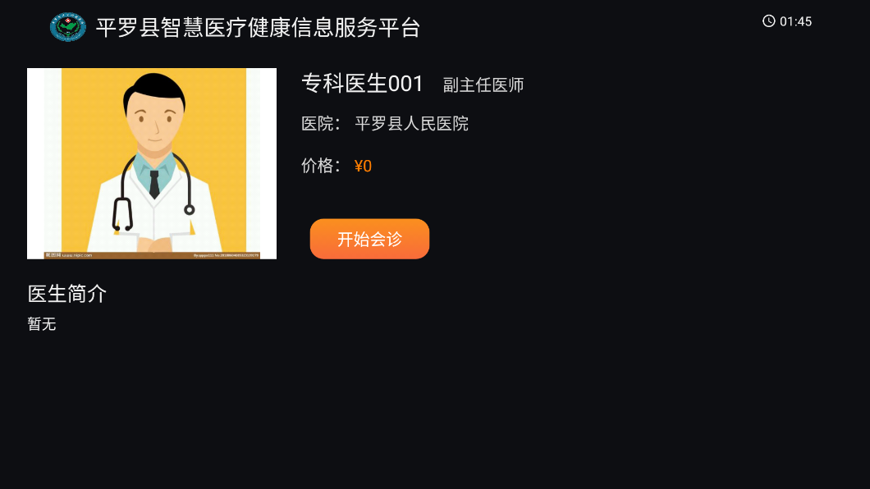The width and height of the screenshot is (870, 489).
Task: Click hospital name 平罗县人民医院
Action: (412, 123)
